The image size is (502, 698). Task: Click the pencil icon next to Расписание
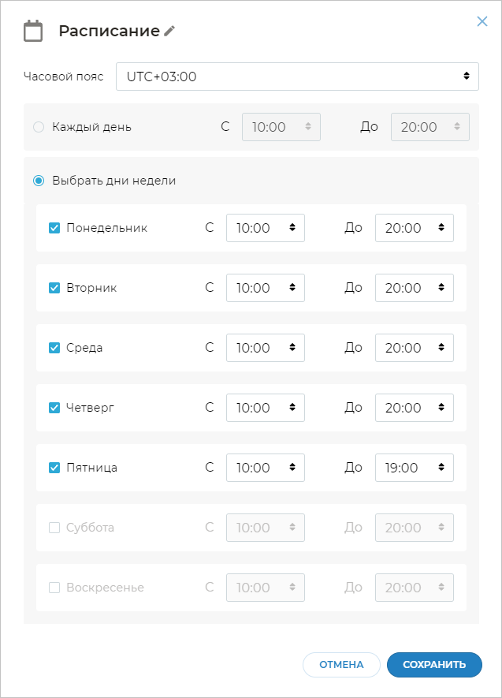[169, 32]
